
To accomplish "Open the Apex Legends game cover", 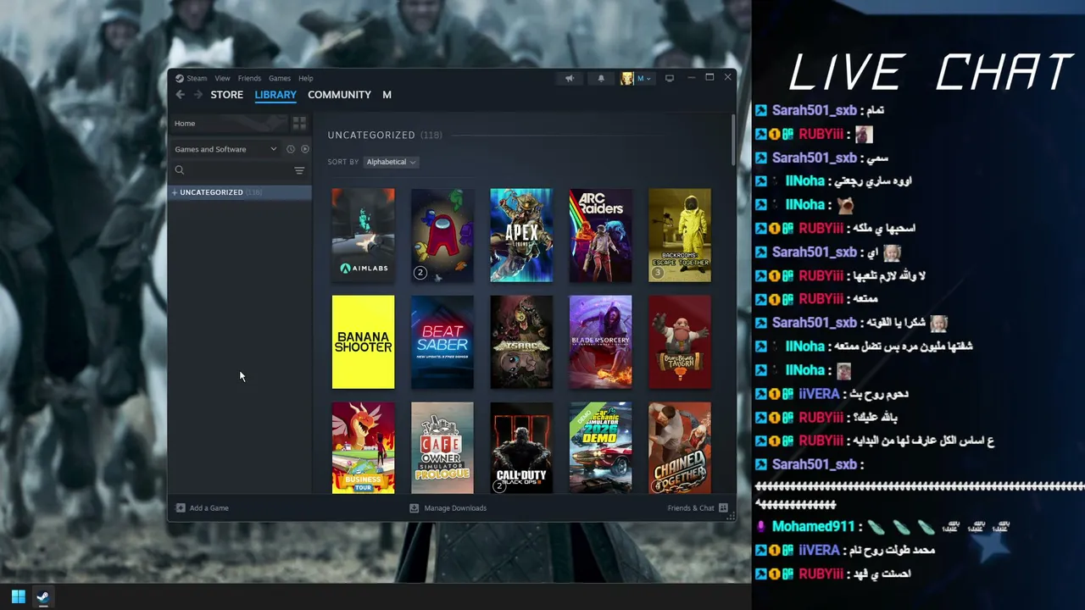I will [521, 236].
